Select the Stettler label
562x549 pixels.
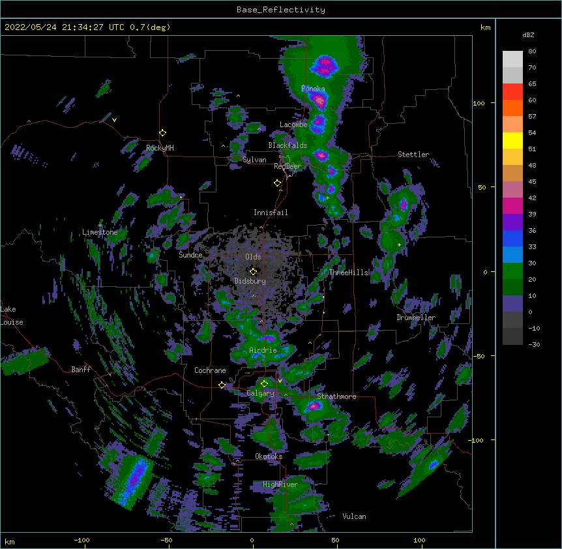coord(413,155)
